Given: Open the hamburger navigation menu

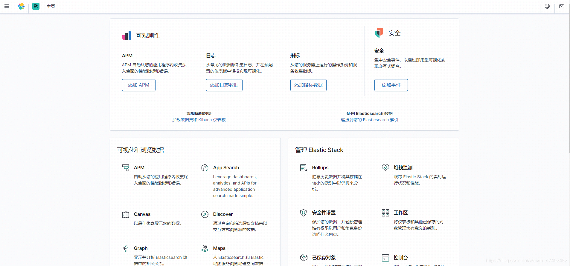Looking at the screenshot, I should coord(7,6).
